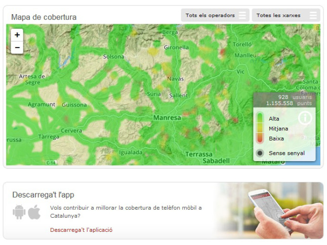This screenshot has width=327, height=245.
Task: Click the C-14 road marker on map
Action: tap(51, 163)
